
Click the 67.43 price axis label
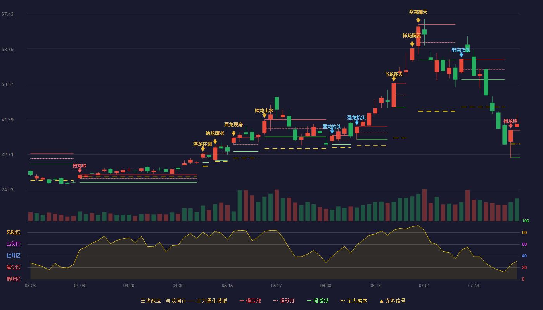7,14
